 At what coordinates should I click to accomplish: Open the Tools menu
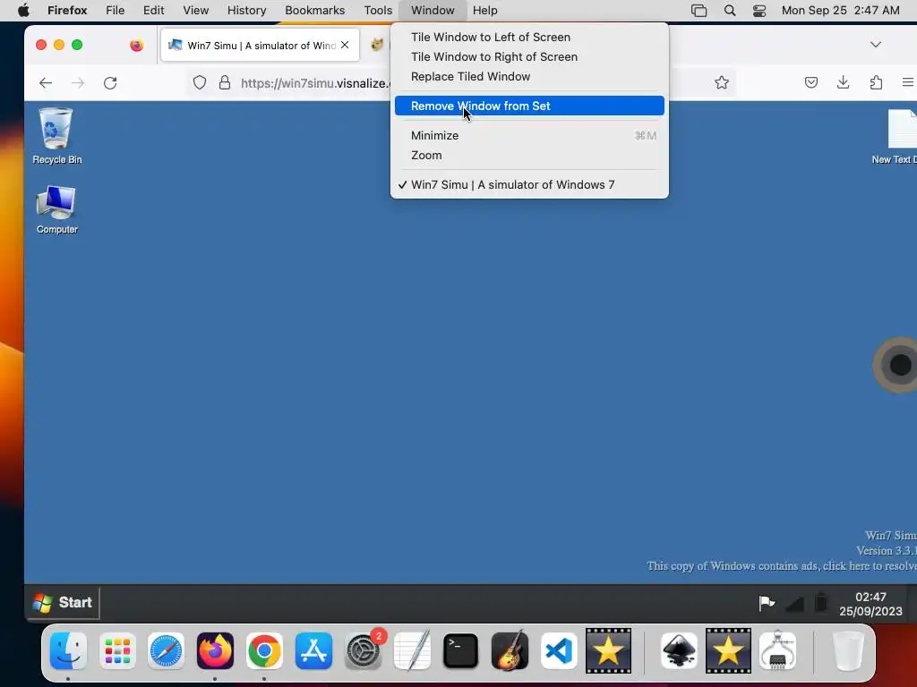pos(378,10)
